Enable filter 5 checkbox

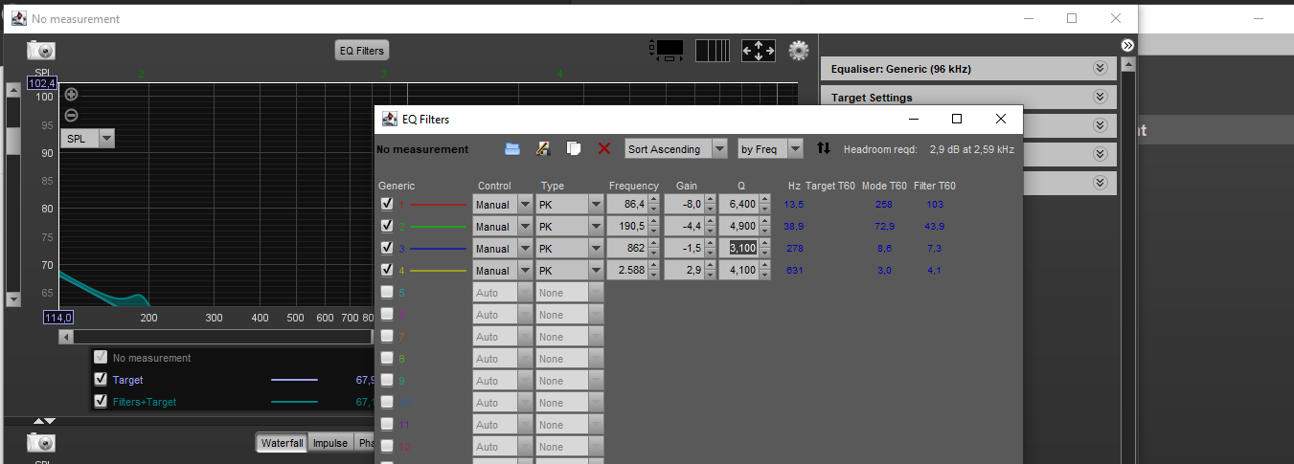[387, 292]
